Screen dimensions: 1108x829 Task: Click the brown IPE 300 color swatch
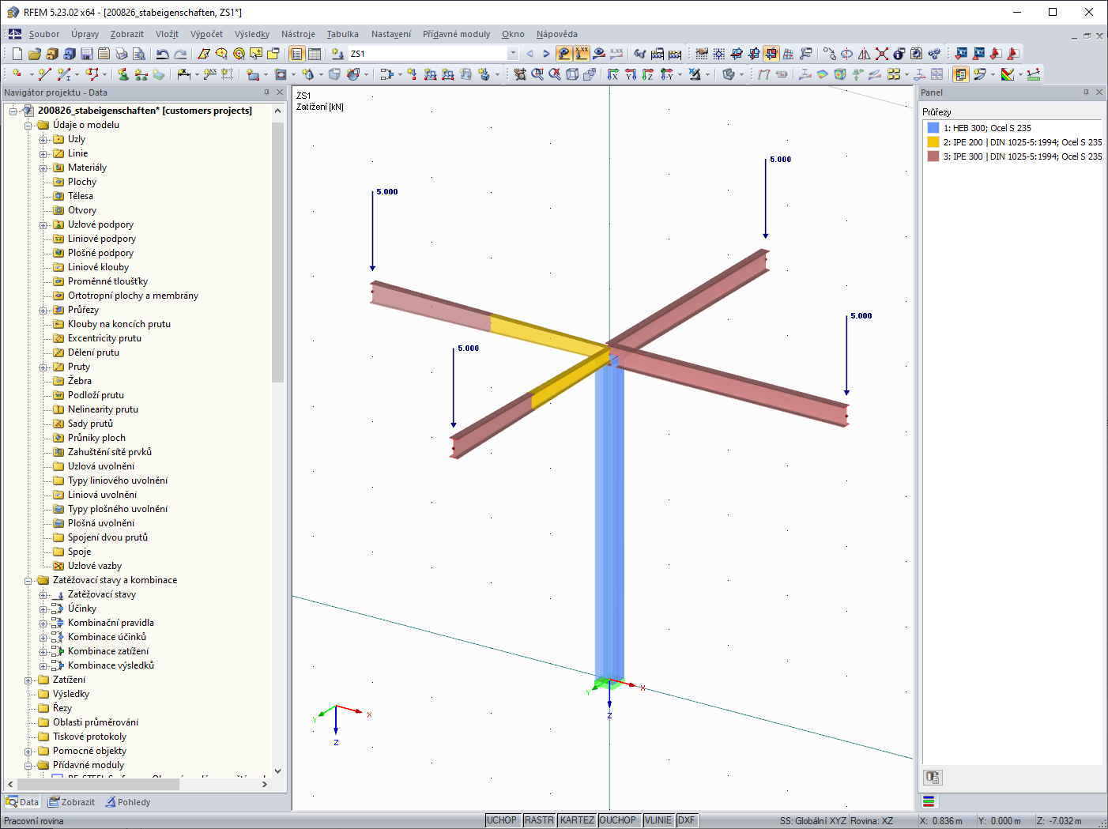pos(933,156)
